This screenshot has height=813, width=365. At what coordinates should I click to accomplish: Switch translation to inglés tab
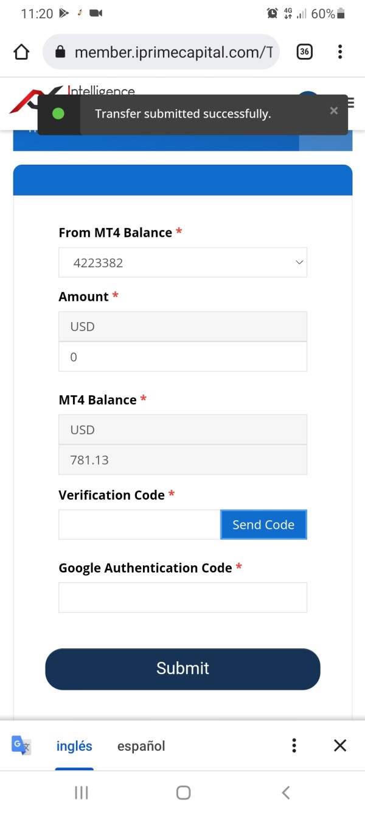[74, 746]
